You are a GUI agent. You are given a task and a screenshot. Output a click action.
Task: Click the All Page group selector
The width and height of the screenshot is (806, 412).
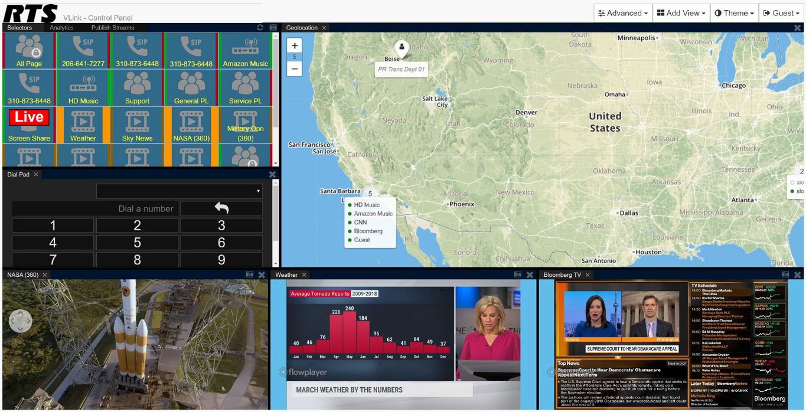click(x=29, y=51)
